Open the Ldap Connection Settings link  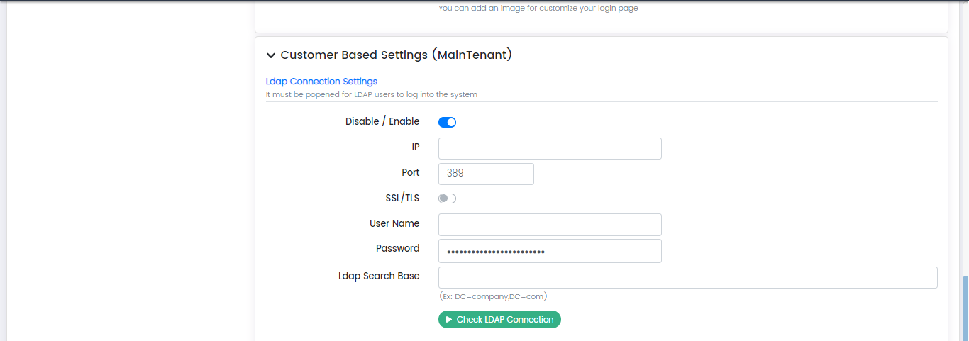tap(321, 82)
